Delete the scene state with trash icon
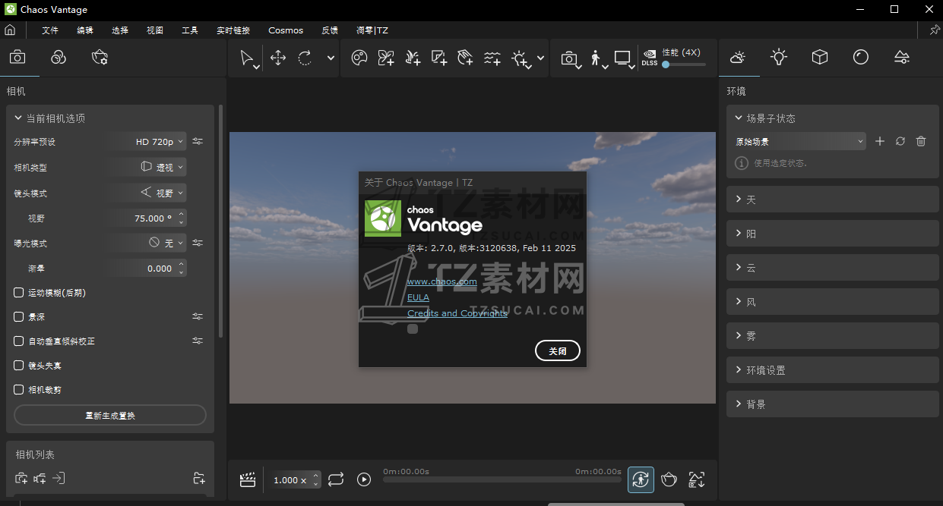Image resolution: width=943 pixels, height=506 pixels. [921, 141]
